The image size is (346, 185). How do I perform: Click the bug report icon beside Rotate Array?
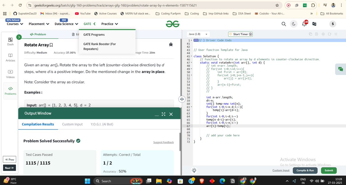point(171,45)
